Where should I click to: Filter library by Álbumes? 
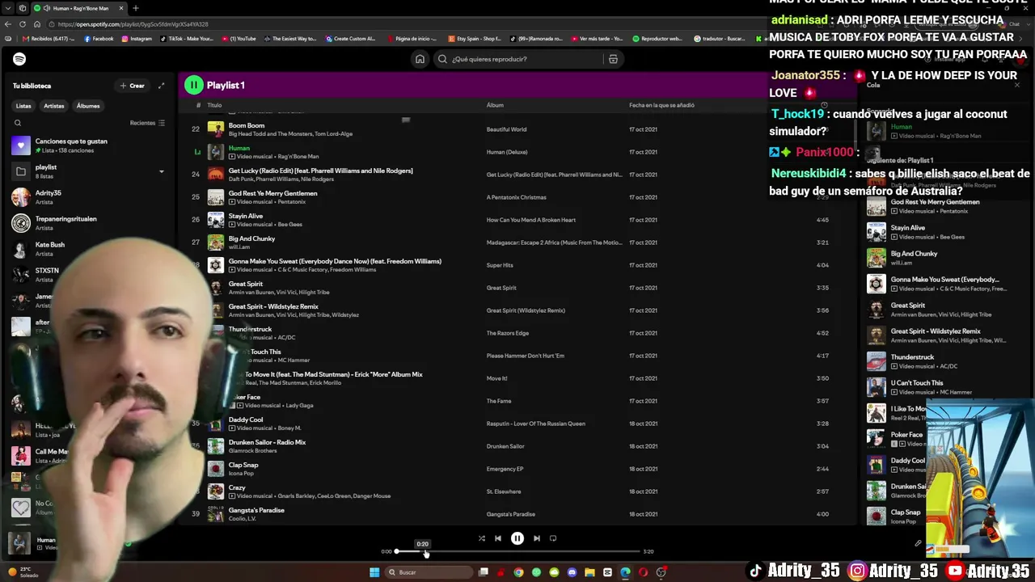[88, 106]
